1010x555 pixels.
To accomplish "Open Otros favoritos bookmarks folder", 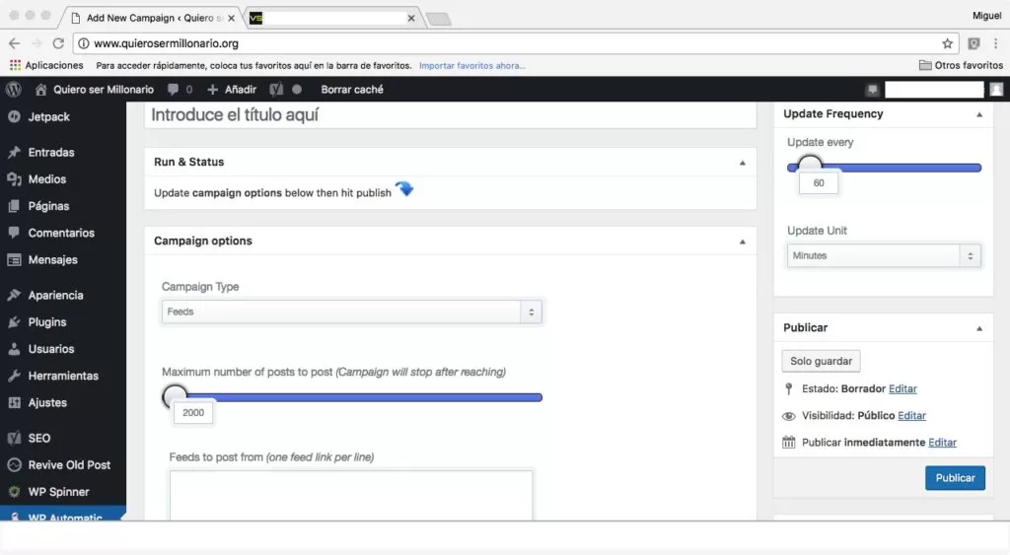I will (961, 65).
